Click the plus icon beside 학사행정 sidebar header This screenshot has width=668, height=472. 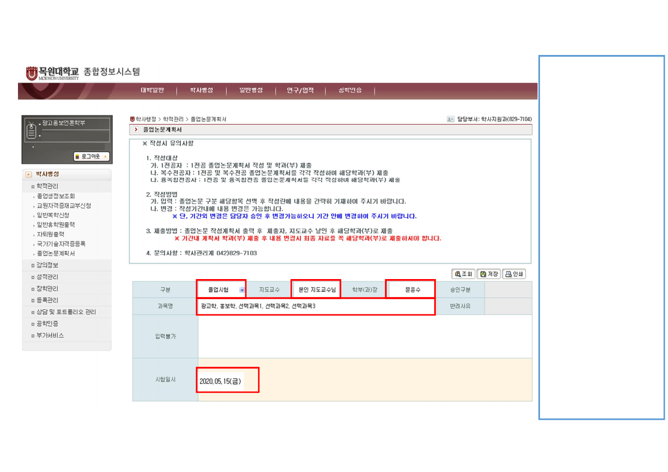point(29,174)
